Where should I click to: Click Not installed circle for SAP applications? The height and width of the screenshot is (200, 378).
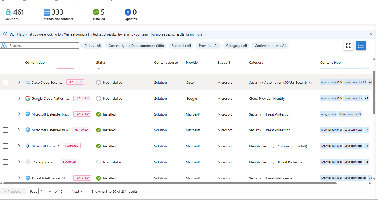[99, 162]
